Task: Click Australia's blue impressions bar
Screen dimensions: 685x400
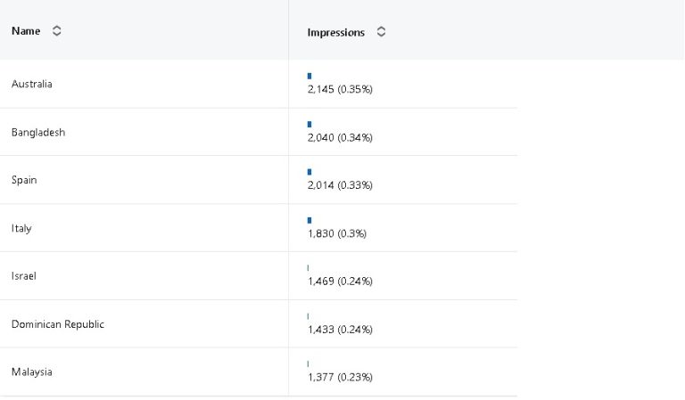Action: click(309, 76)
